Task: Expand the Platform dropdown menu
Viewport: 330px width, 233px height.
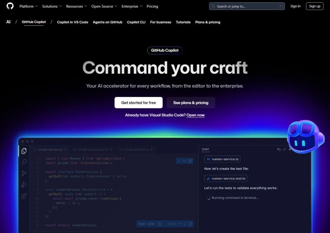Action: pos(28,6)
